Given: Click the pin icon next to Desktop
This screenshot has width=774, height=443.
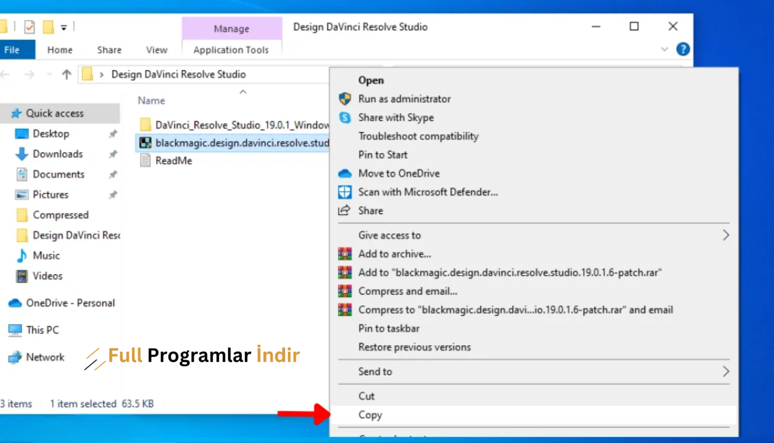Looking at the screenshot, I should [x=113, y=134].
